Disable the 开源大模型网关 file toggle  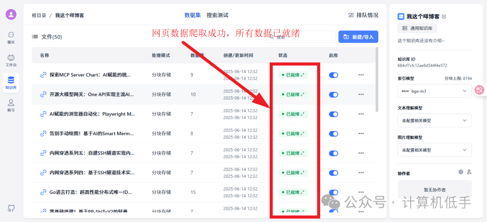[x=334, y=95]
